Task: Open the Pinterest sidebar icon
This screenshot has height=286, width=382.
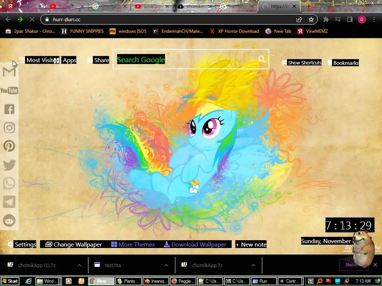Action: coord(9,146)
